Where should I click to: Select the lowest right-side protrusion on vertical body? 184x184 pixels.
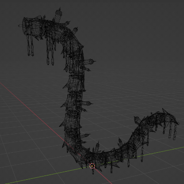(x=85, y=136)
